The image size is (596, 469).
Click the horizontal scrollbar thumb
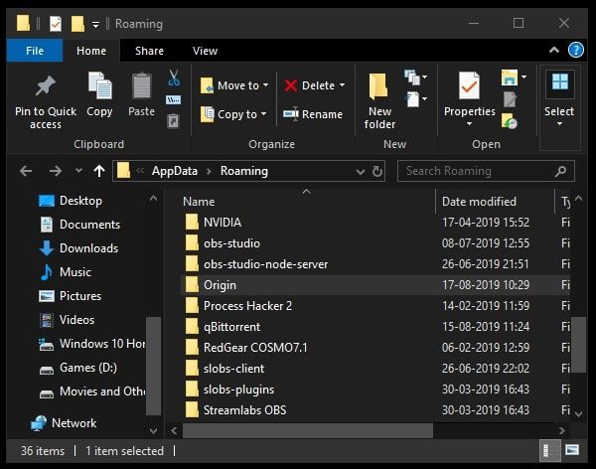[x=308, y=431]
